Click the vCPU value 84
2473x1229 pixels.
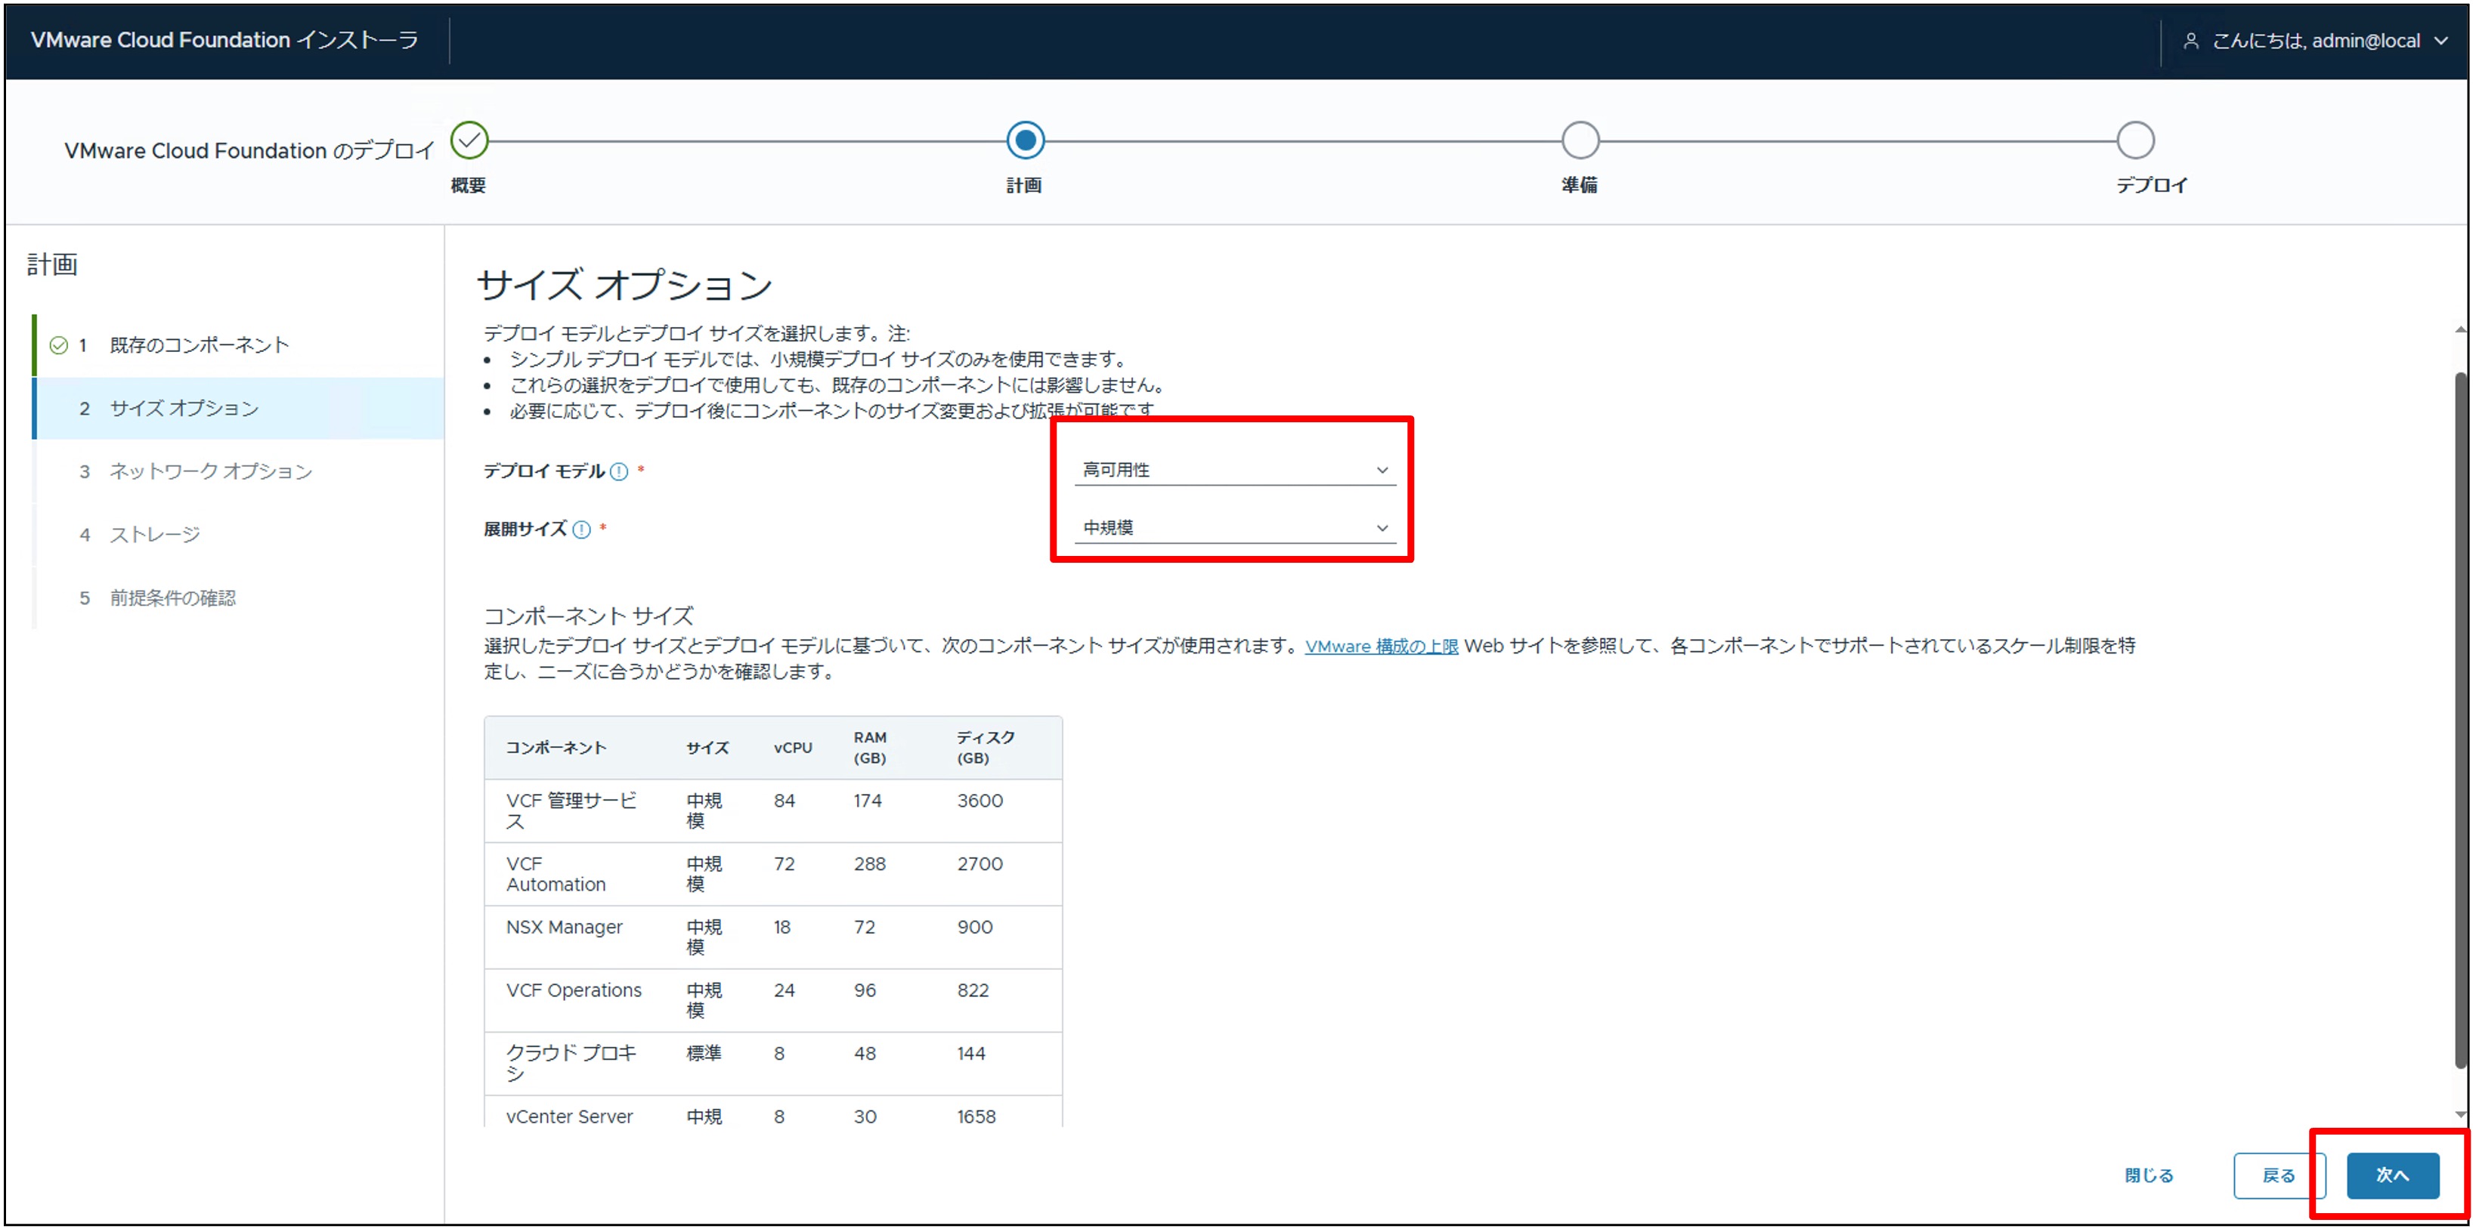tap(785, 801)
